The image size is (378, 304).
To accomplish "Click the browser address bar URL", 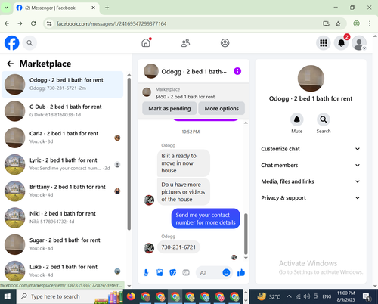I will coord(111,23).
